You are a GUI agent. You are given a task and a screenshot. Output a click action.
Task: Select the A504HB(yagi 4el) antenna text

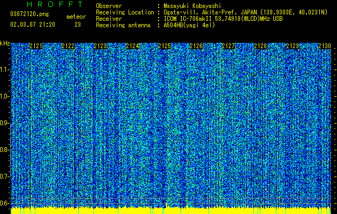(x=189, y=25)
